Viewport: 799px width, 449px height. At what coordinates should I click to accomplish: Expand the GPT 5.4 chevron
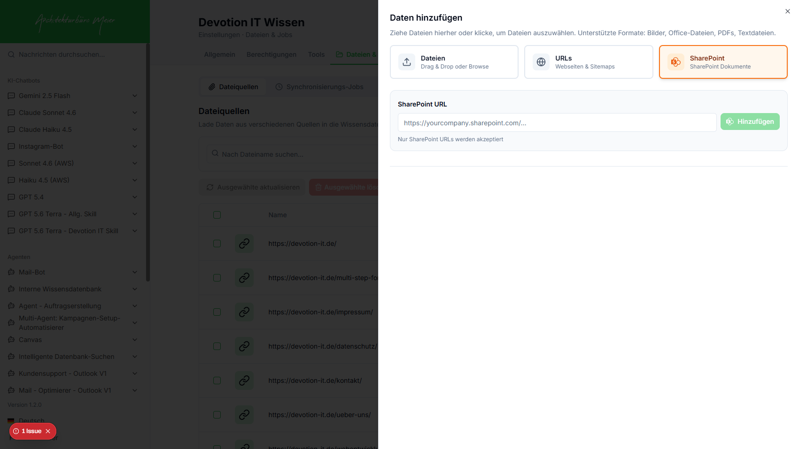click(x=135, y=197)
